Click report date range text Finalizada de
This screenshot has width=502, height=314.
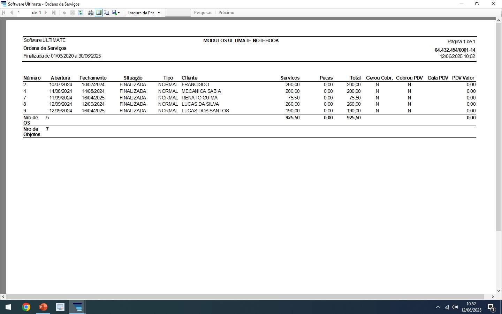click(x=62, y=56)
